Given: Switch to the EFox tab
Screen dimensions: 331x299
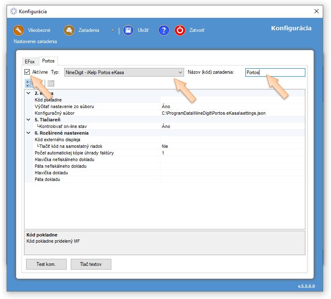Looking at the screenshot, I should click(x=29, y=61).
